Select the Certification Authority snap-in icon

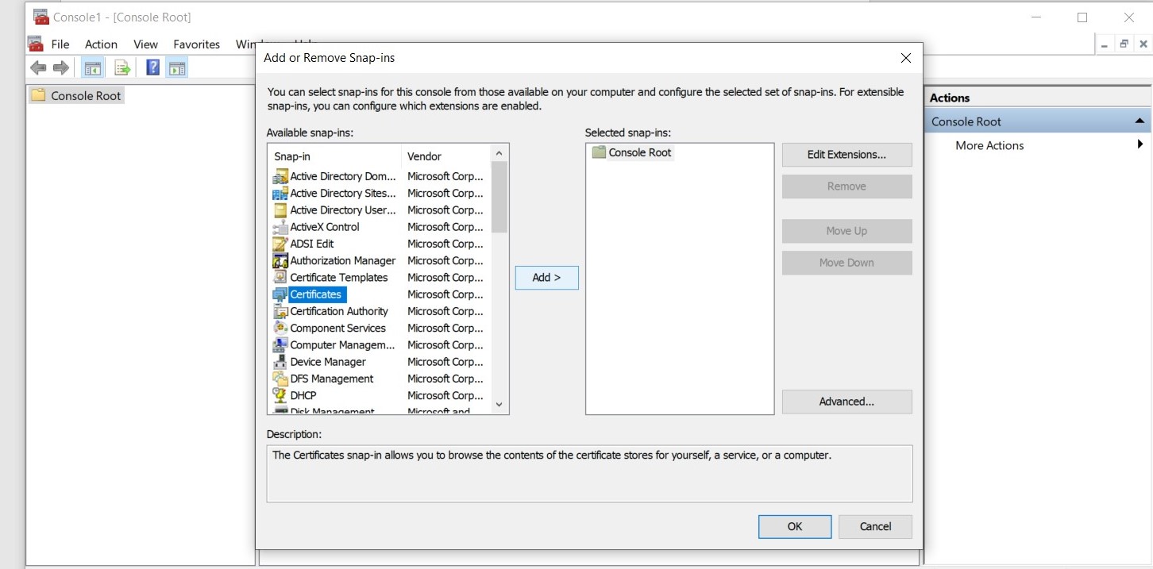click(280, 311)
